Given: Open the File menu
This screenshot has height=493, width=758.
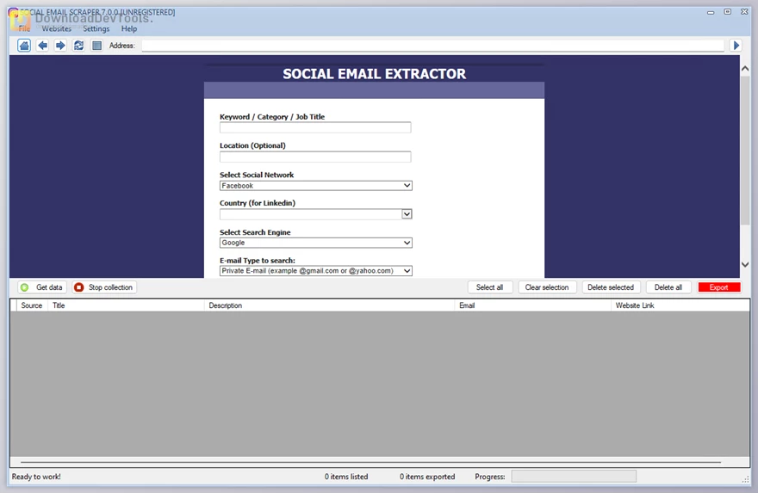Looking at the screenshot, I should (24, 28).
